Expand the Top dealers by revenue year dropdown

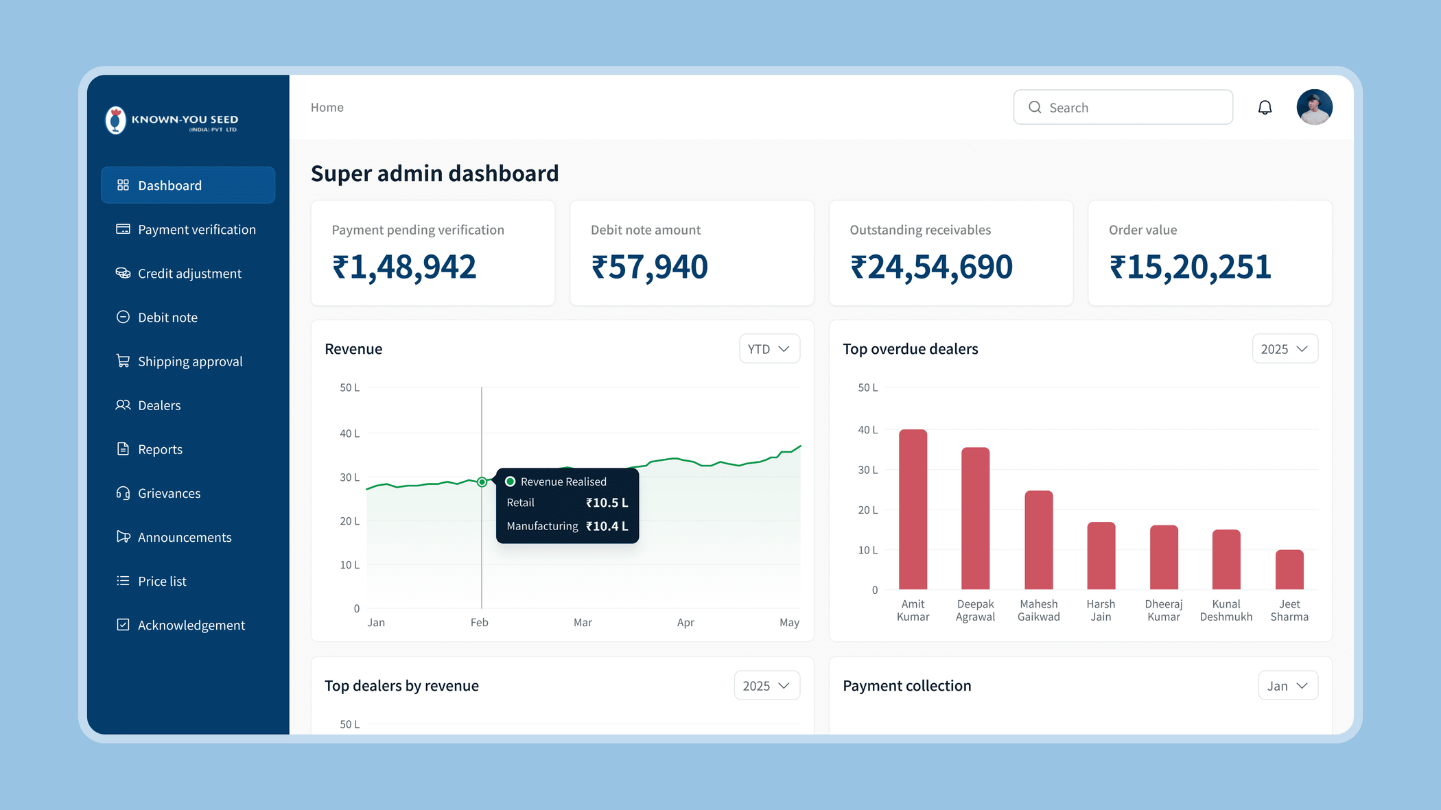766,685
